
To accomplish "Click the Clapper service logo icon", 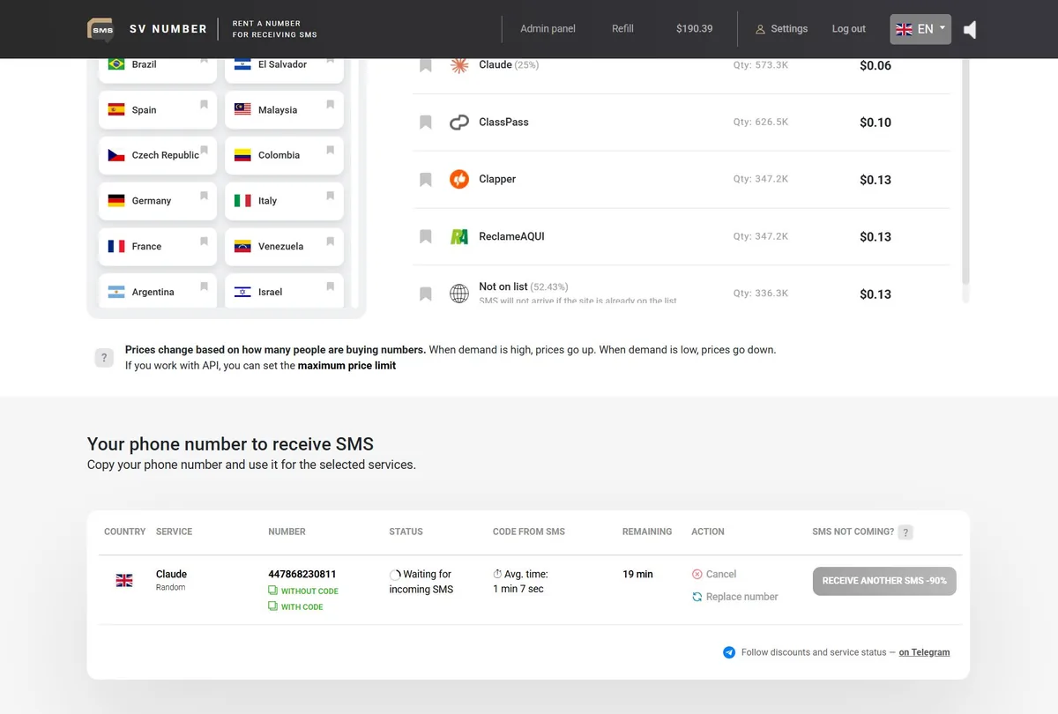I will click(x=458, y=179).
